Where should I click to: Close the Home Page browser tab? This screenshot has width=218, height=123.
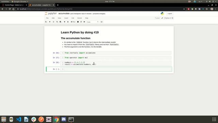coord(26,5)
